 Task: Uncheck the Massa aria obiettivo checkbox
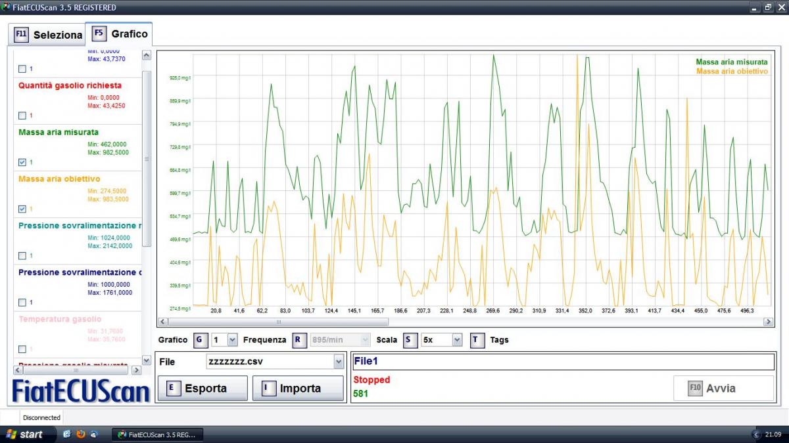22,209
